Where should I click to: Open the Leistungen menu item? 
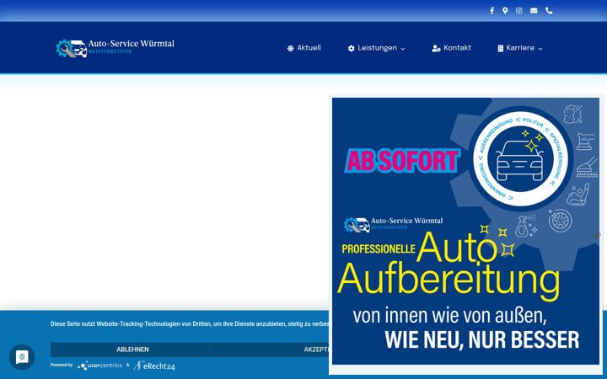[x=377, y=48]
